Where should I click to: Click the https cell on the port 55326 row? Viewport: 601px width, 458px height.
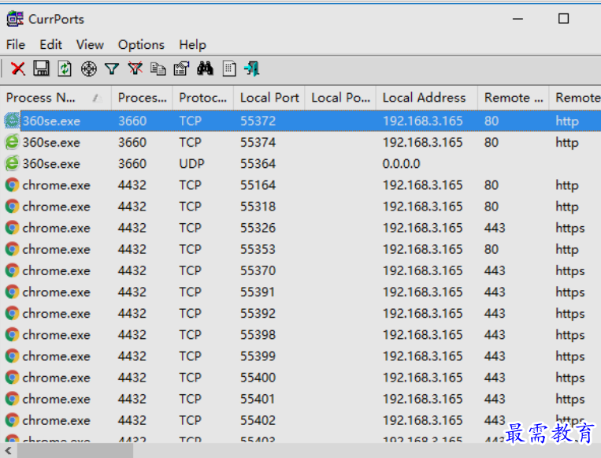tap(570, 229)
